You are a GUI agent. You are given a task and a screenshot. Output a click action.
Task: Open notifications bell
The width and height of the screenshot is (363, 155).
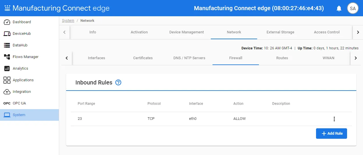click(339, 8)
